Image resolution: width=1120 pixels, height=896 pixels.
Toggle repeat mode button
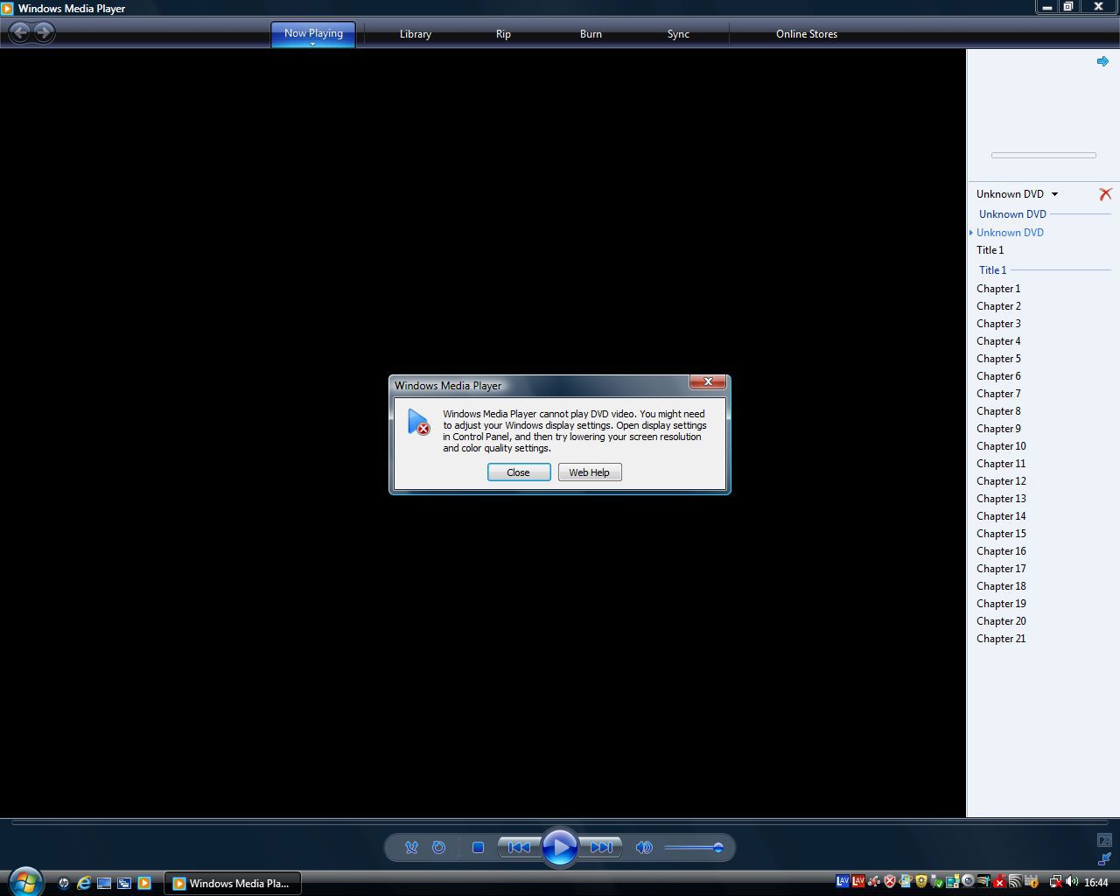click(439, 847)
